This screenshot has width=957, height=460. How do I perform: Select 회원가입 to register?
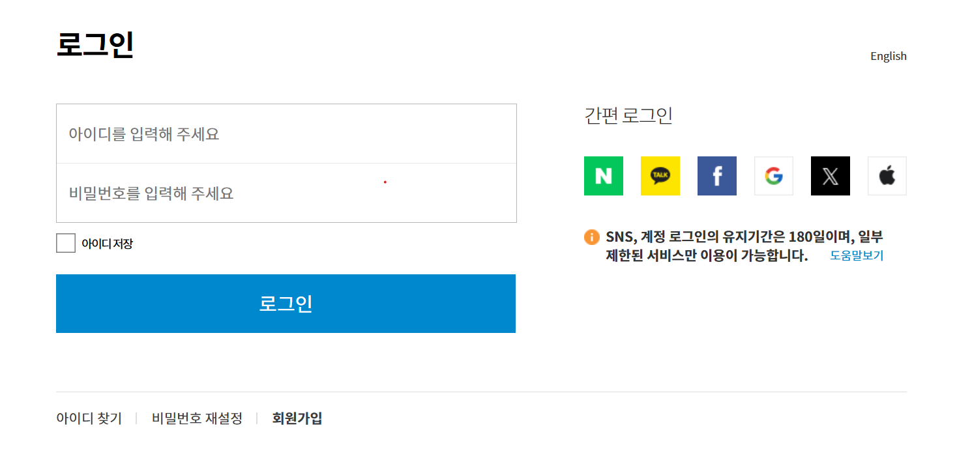coord(297,418)
